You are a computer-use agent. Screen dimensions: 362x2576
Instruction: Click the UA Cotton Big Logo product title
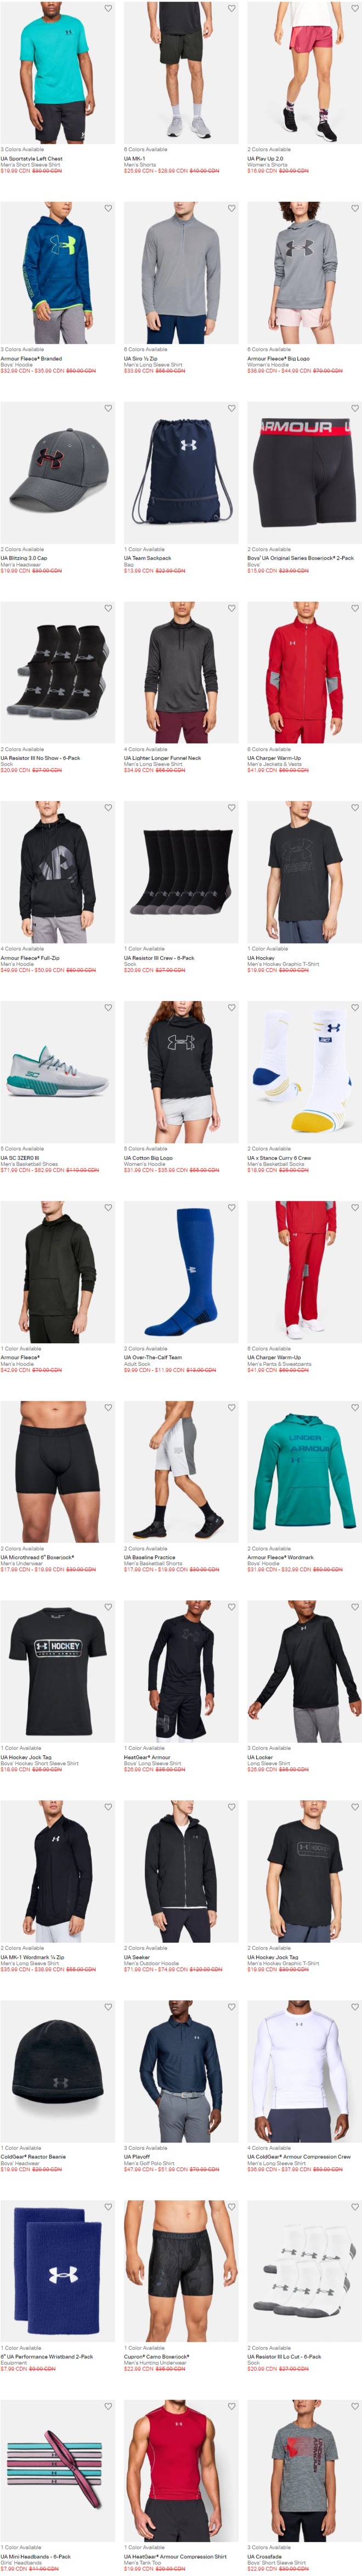[x=148, y=1158]
